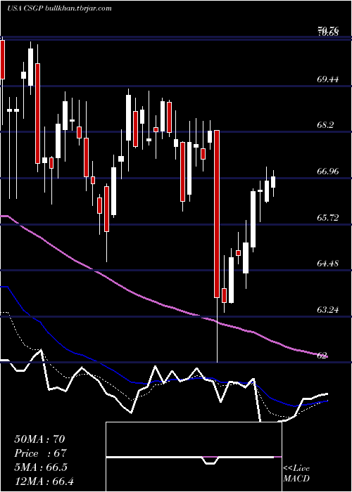
Task: Click the '5MA : 66.5' readout
Action: click(41, 467)
